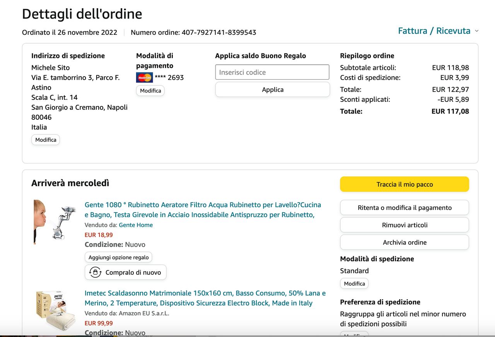Click Aggiungi opzione regalo button
Viewport: 495px width, 337px height.
(118, 257)
